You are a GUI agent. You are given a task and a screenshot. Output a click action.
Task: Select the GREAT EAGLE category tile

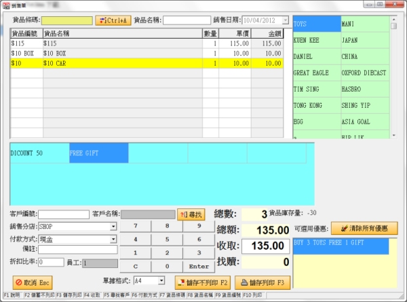click(317, 73)
